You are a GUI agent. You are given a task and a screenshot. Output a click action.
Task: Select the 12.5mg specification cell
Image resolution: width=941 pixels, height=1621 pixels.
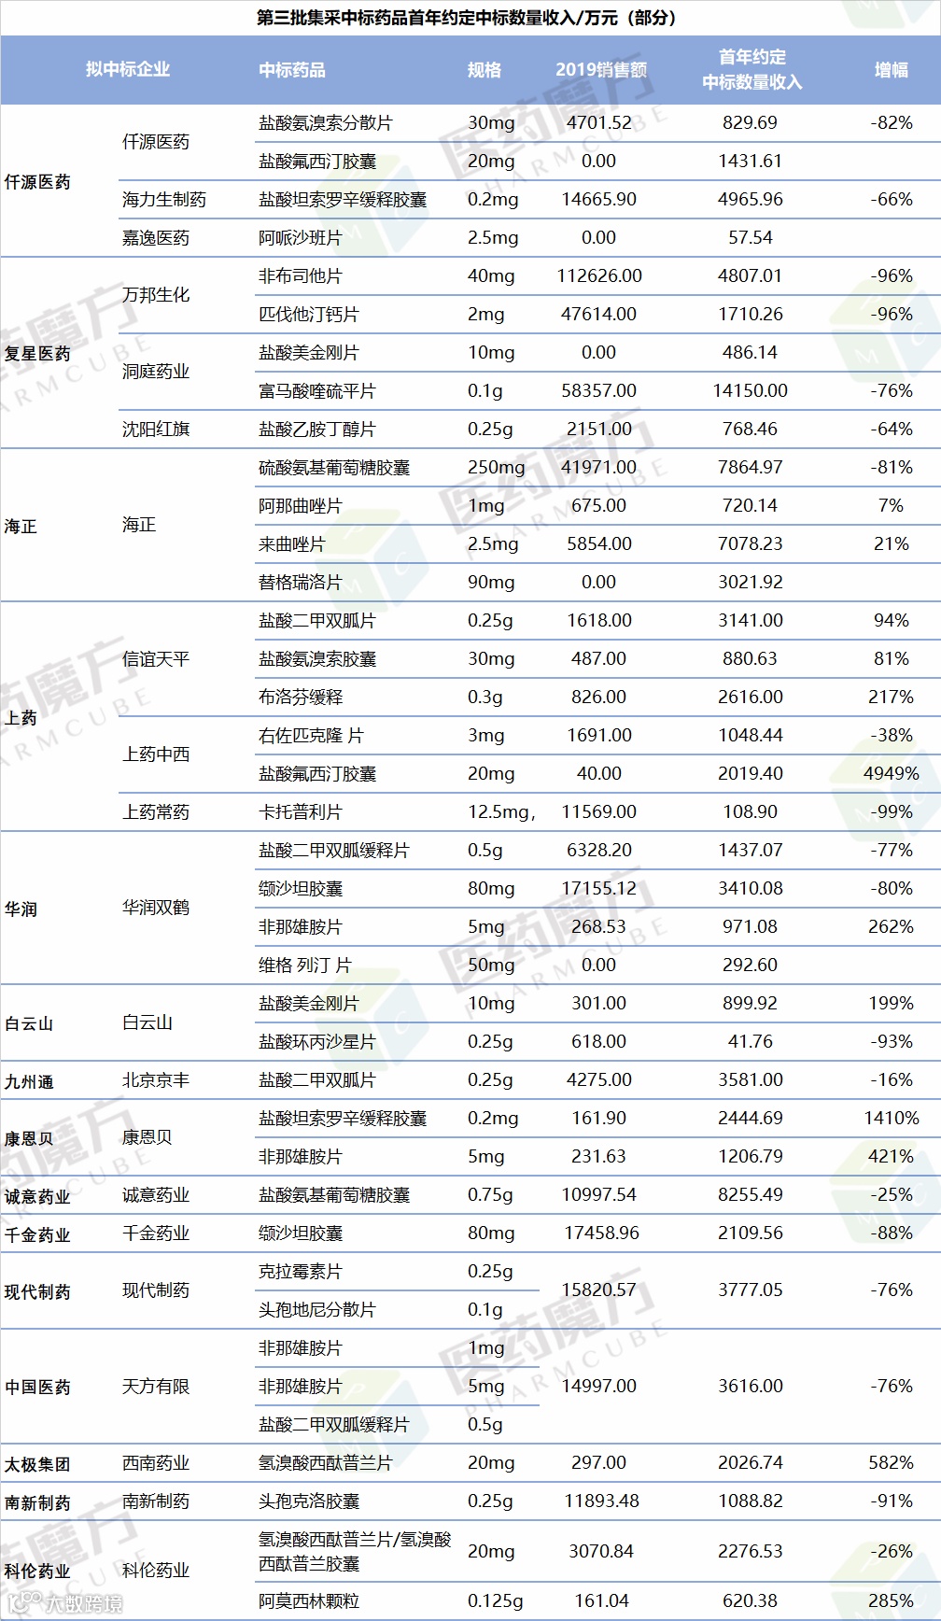501,811
